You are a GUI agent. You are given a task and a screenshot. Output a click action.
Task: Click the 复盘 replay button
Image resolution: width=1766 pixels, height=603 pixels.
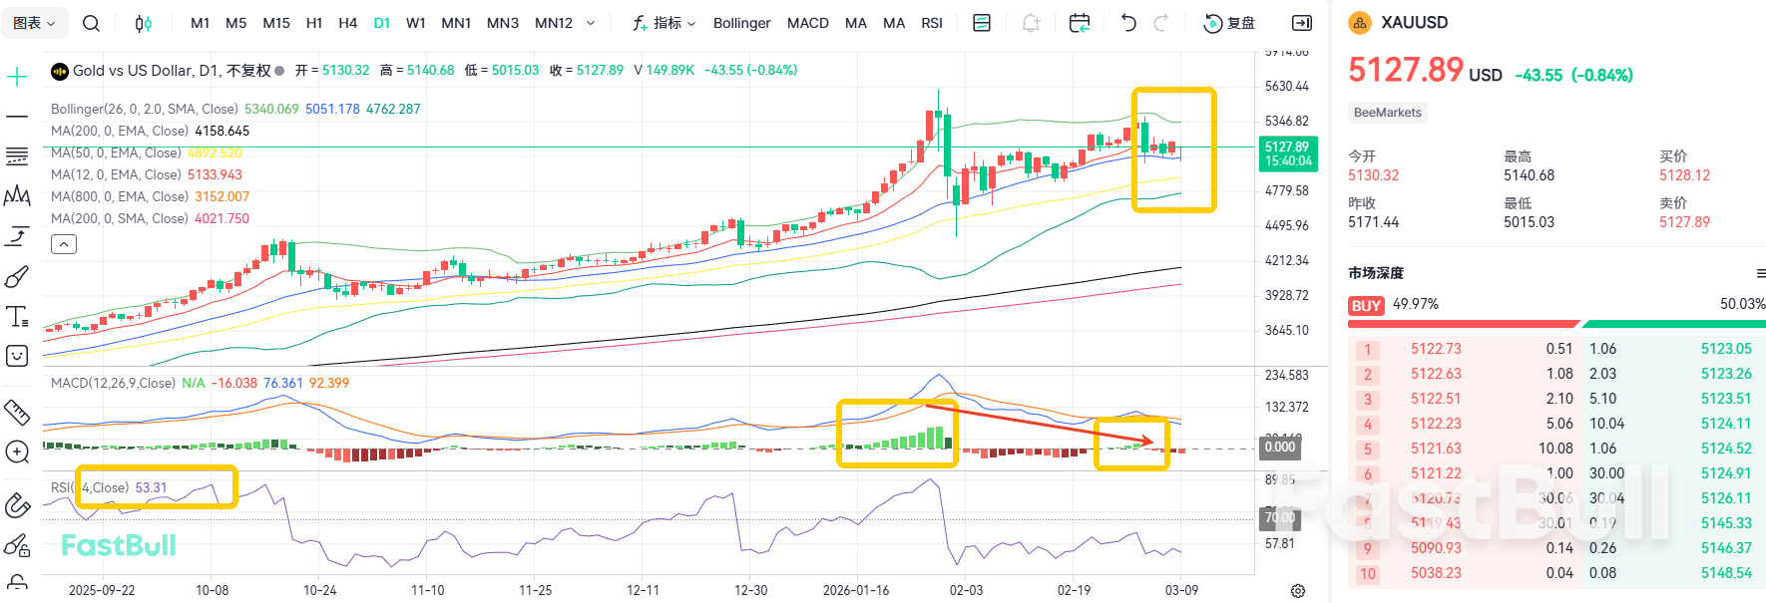click(x=1229, y=23)
